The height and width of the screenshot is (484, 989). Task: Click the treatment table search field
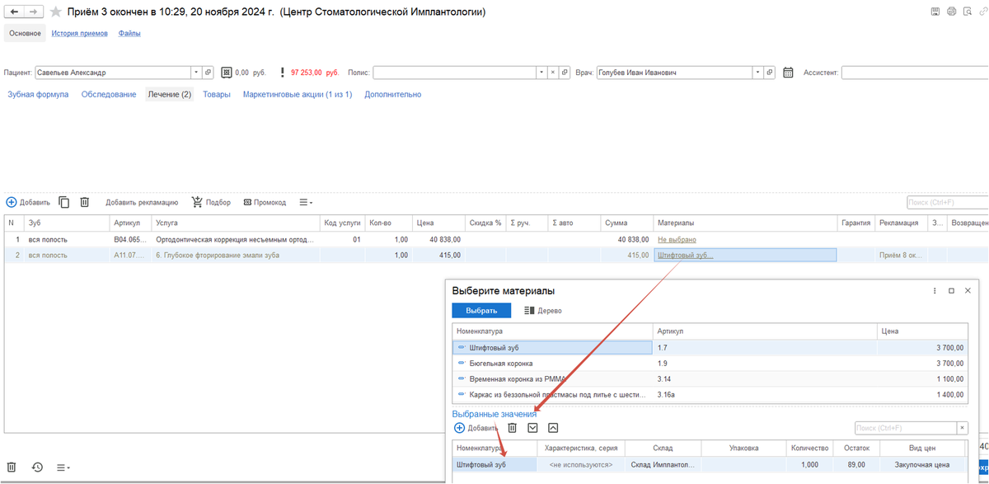pos(947,202)
